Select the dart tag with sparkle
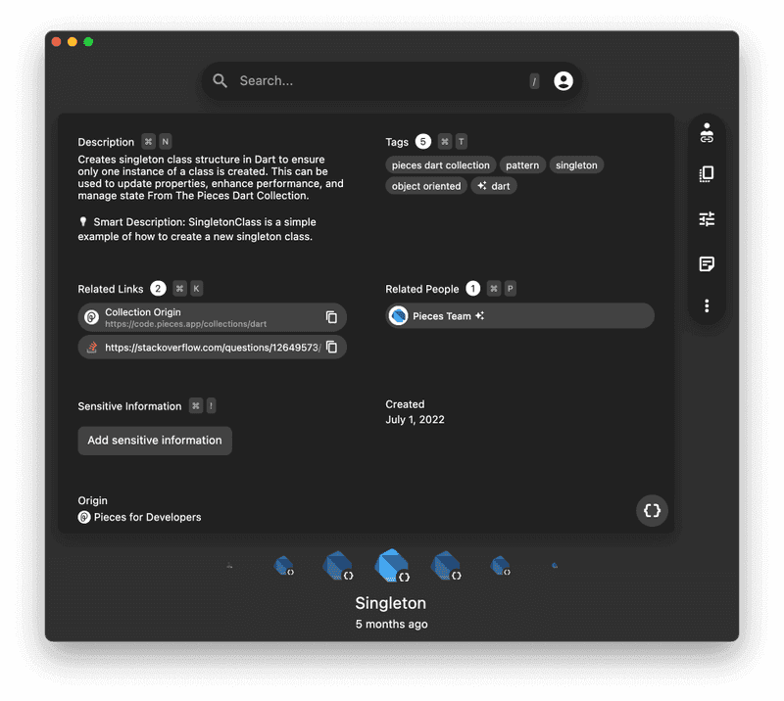 pyautogui.click(x=494, y=186)
